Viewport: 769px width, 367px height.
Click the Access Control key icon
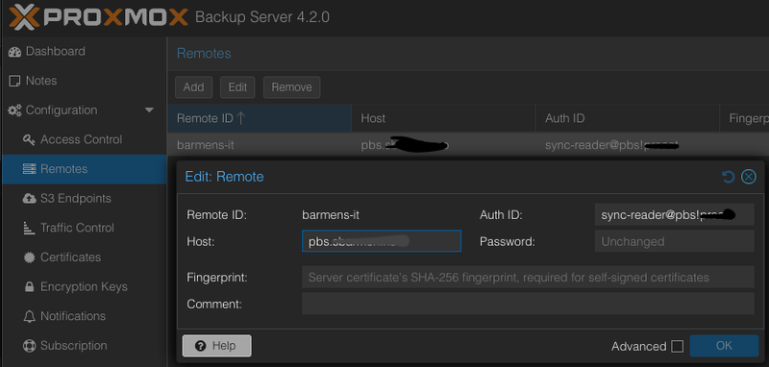coord(30,139)
